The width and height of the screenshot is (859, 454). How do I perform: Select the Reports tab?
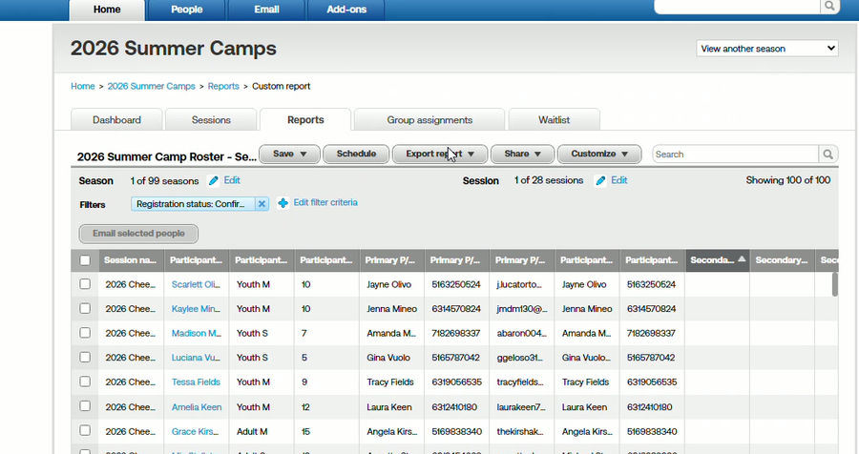point(305,120)
